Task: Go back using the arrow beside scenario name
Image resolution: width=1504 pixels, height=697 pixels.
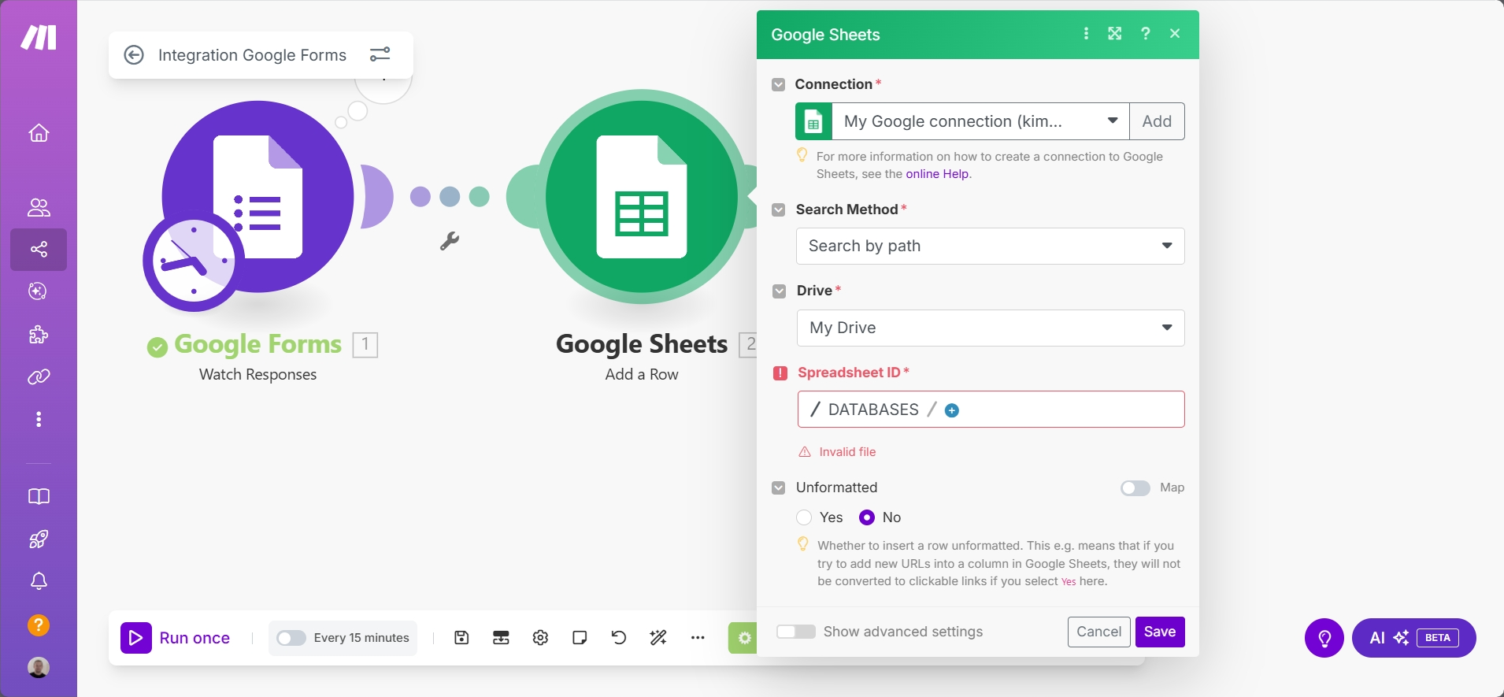Action: pos(134,54)
